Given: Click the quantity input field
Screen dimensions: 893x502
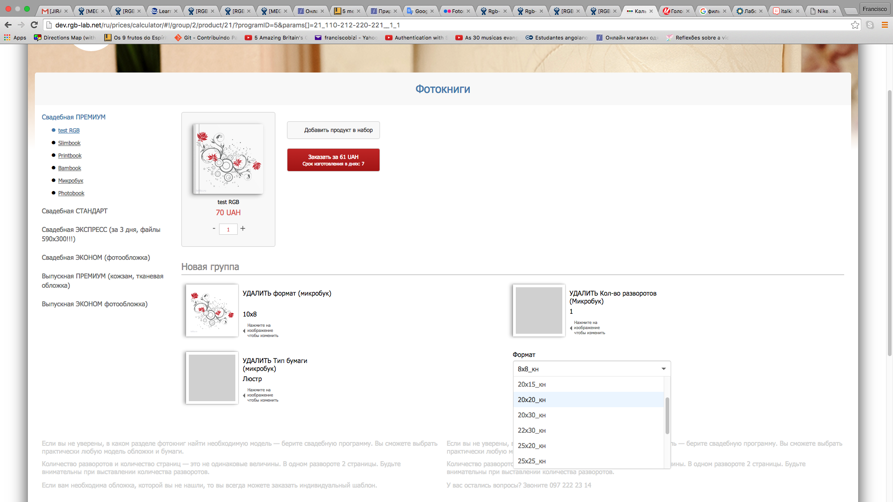Looking at the screenshot, I should (228, 229).
